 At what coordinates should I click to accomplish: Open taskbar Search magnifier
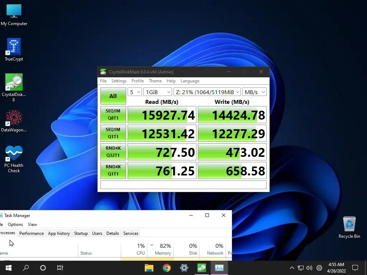point(26,268)
